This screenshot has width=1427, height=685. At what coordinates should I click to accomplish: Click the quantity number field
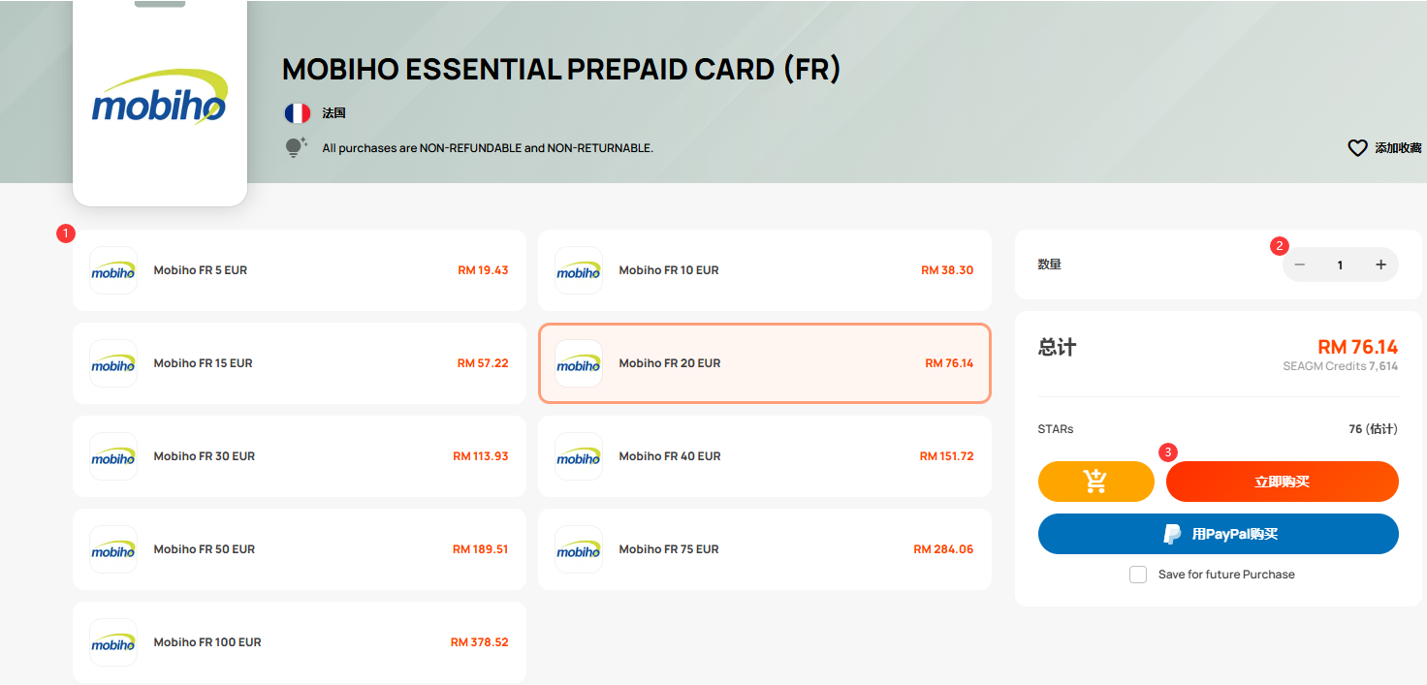point(1340,265)
